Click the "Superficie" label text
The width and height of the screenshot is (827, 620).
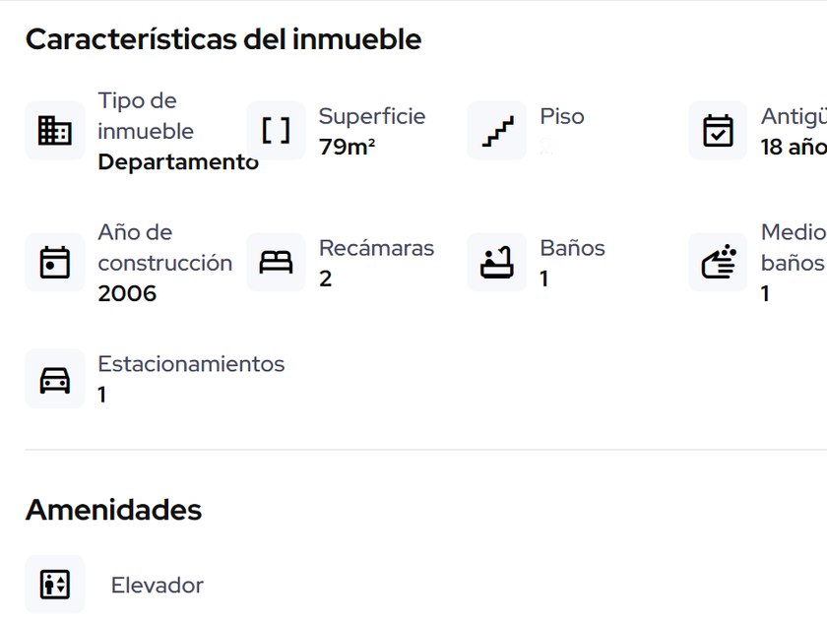[x=372, y=116]
